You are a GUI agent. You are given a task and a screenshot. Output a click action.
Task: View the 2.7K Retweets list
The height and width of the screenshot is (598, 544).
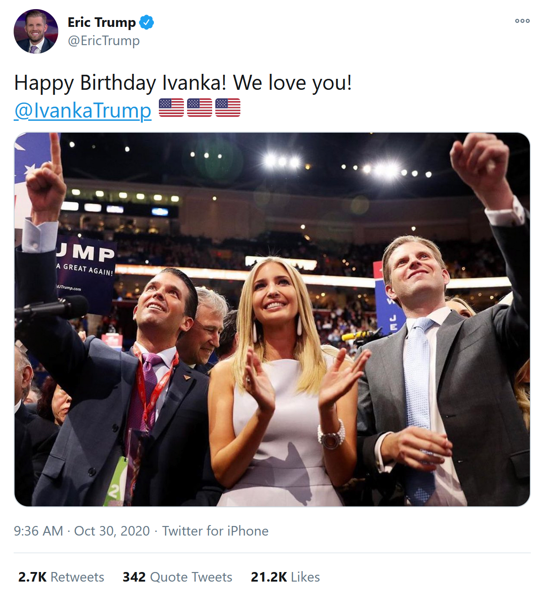click(61, 577)
